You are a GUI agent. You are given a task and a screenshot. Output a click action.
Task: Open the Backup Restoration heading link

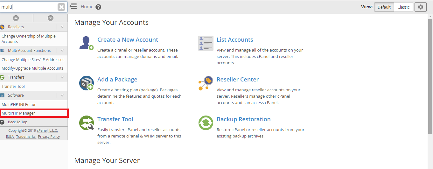click(244, 119)
